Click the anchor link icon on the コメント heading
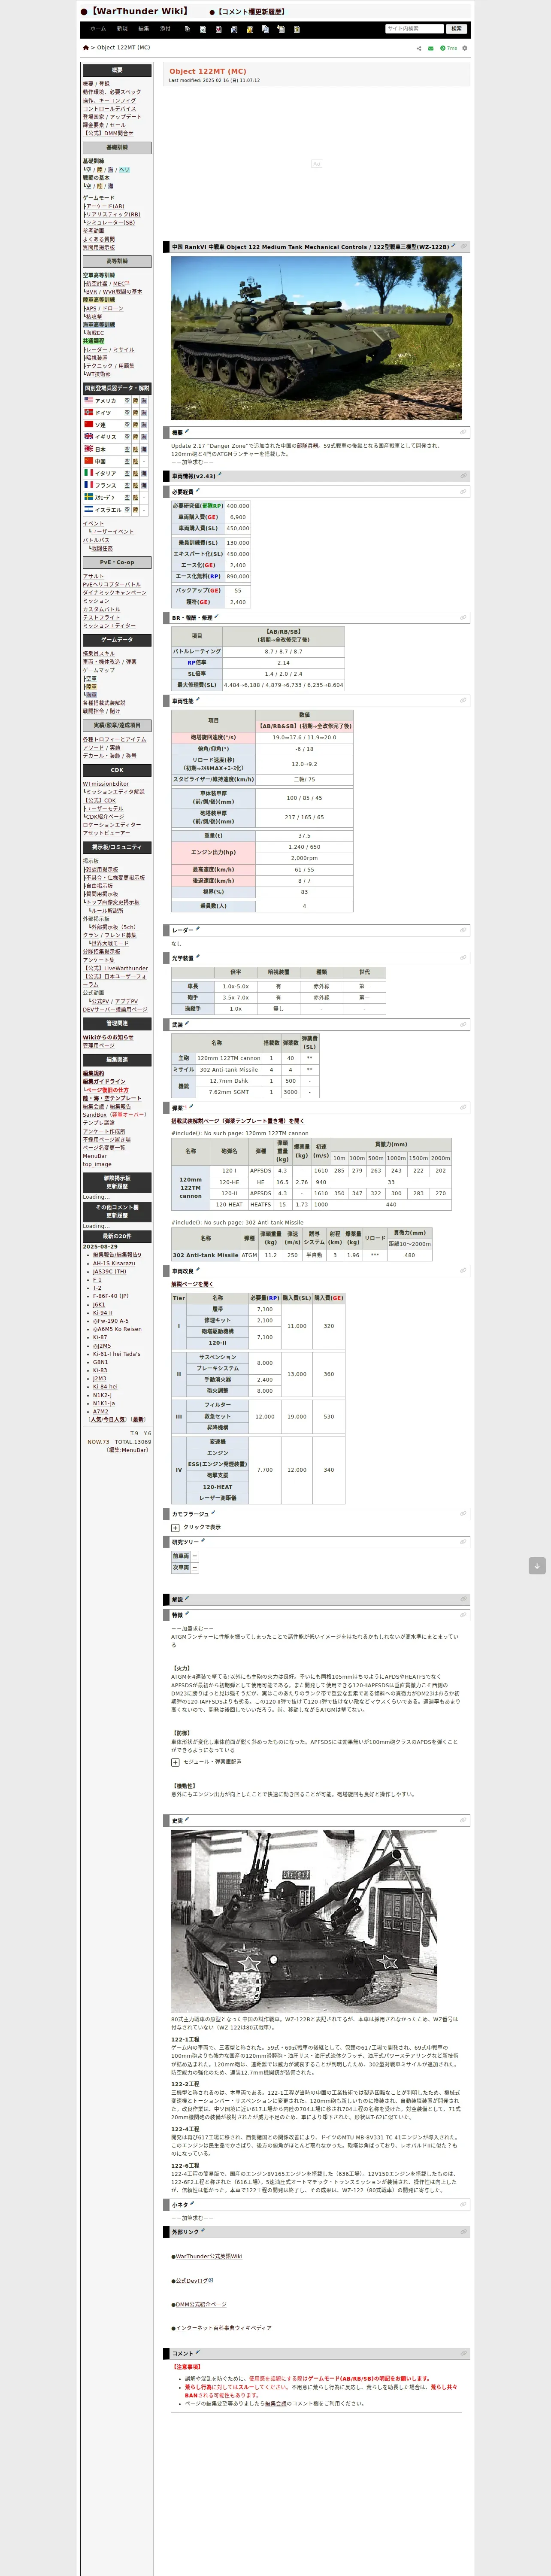551x2576 pixels. [463, 2353]
